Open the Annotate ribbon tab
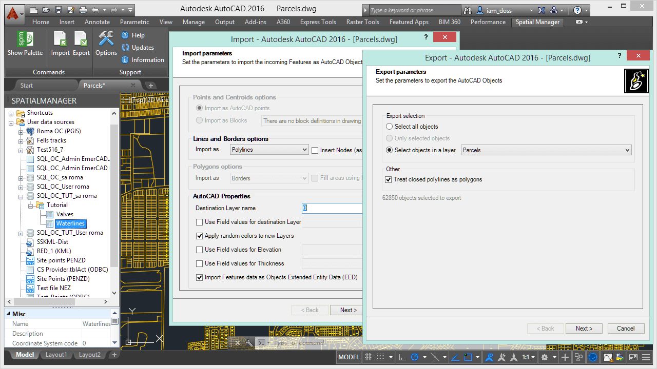 (x=97, y=22)
